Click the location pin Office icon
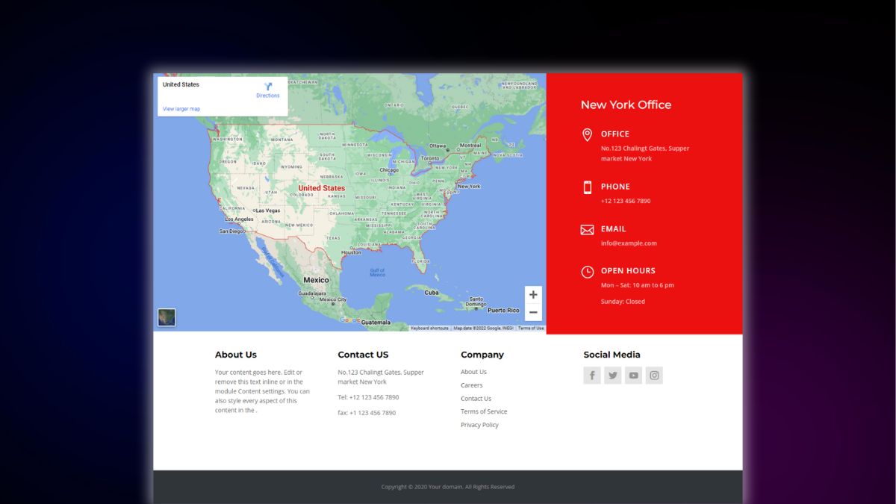Viewport: 896px width, 504px height. click(588, 134)
